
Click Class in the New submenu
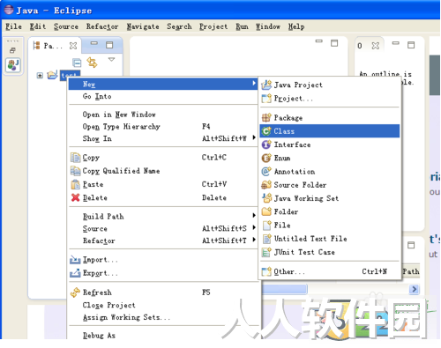pyautogui.click(x=329, y=131)
